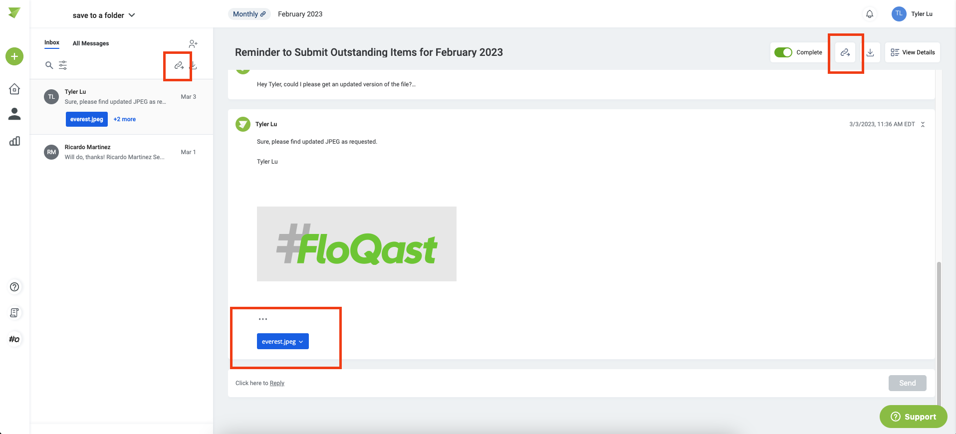Click the Mar 1 date label
The height and width of the screenshot is (434, 956).
tap(189, 152)
